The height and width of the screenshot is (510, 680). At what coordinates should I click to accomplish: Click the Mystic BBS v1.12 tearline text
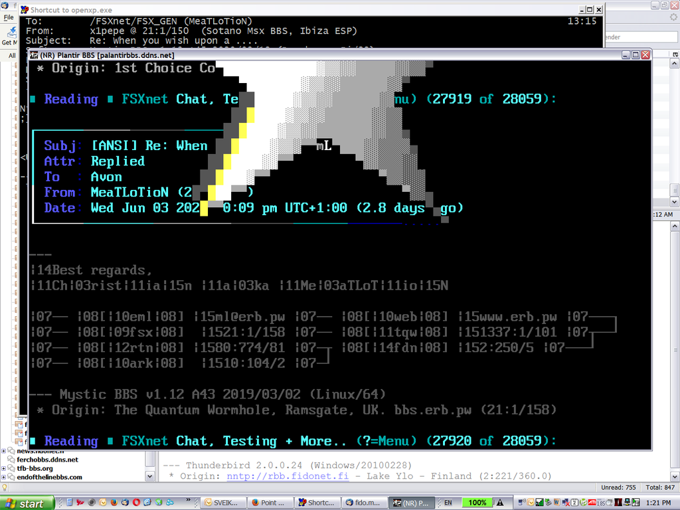(208, 394)
